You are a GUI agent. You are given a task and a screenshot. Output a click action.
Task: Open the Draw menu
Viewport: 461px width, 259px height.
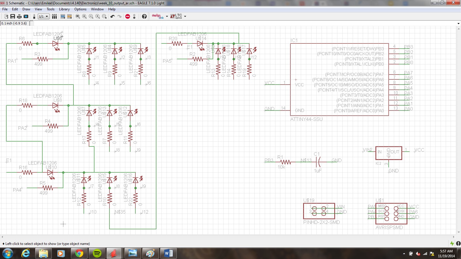[26, 9]
